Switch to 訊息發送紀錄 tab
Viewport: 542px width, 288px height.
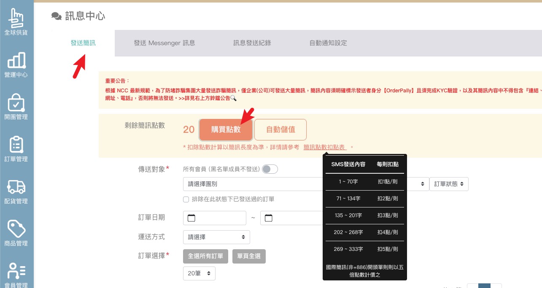(x=252, y=43)
